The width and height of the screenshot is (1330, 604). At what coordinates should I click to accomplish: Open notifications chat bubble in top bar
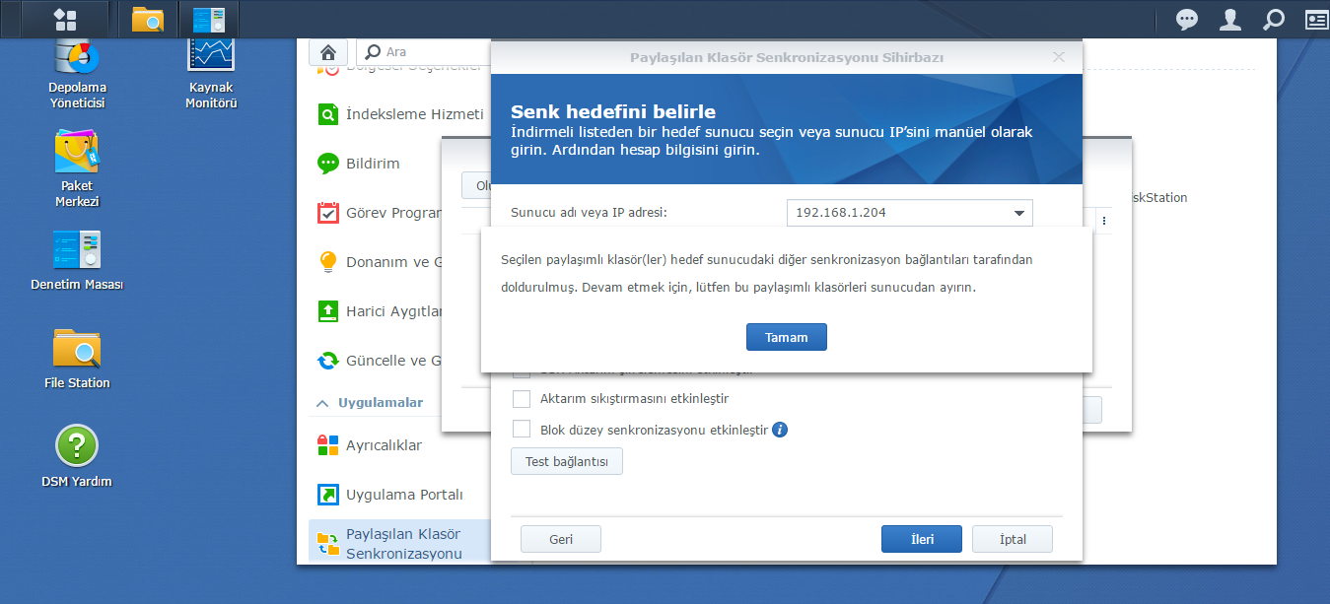click(1187, 19)
